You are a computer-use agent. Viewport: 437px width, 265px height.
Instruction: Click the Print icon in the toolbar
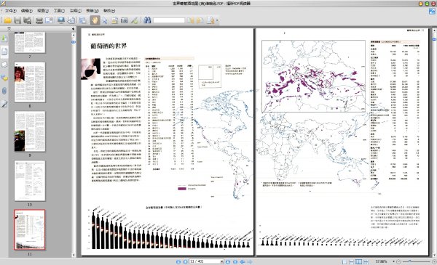point(39,20)
